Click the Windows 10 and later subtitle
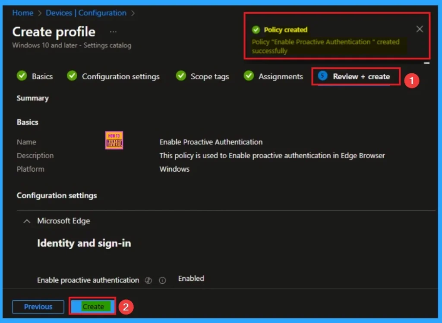This screenshot has width=442, height=323. [72, 45]
